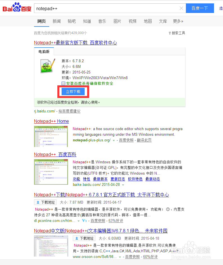Click rj.baidu.com/ source URL text

(x=44, y=111)
